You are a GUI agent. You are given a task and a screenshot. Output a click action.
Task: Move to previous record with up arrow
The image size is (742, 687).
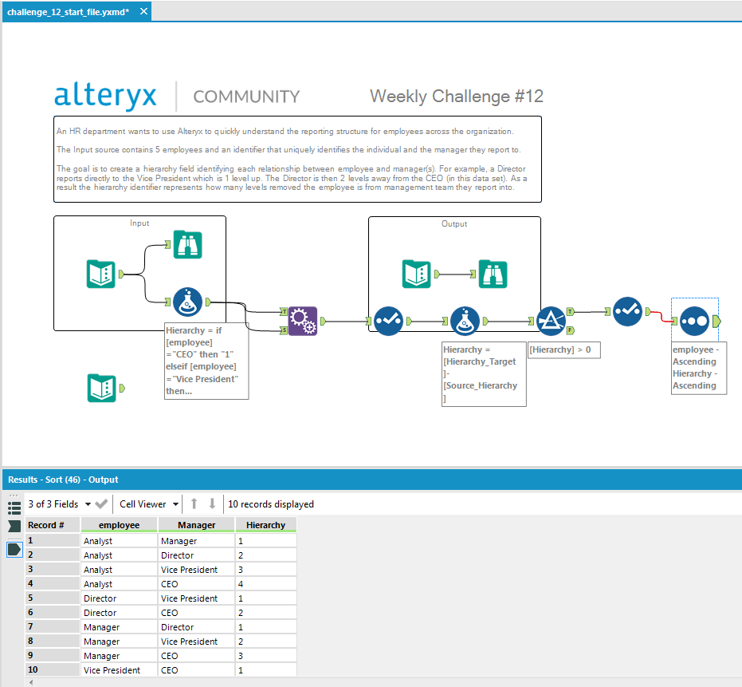(x=194, y=503)
